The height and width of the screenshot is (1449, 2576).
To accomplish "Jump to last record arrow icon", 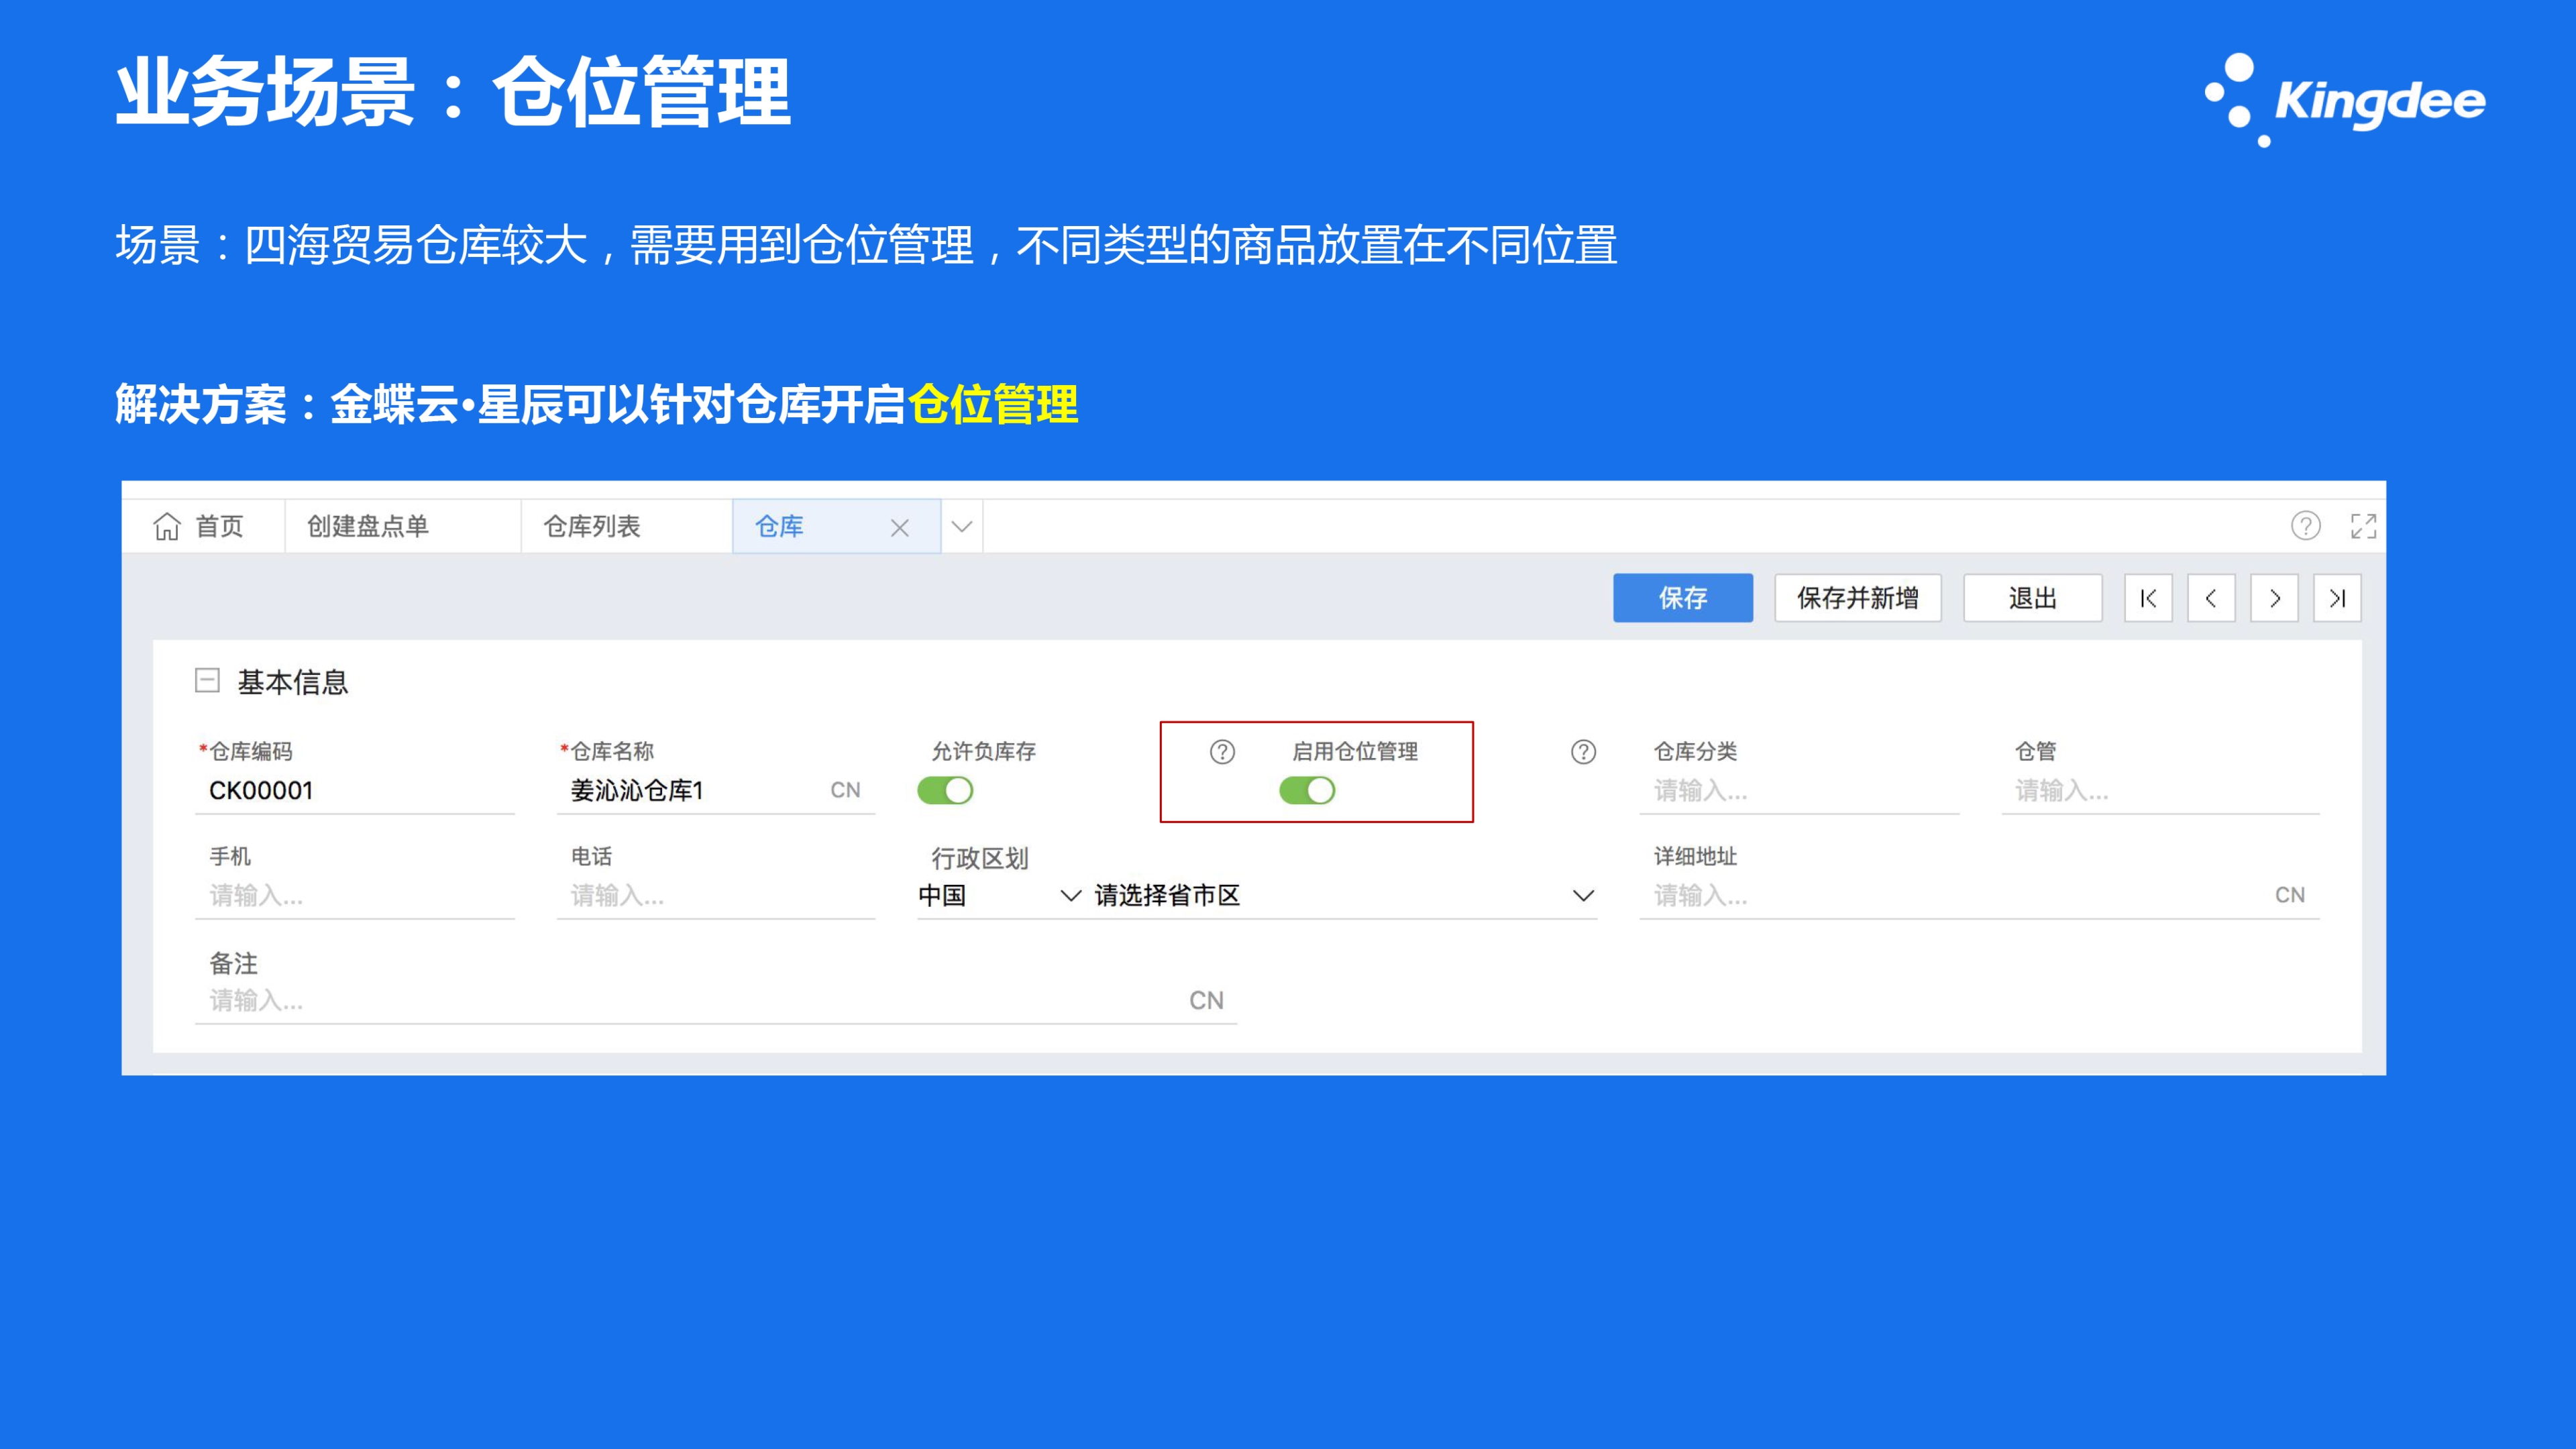I will tap(2337, 598).
